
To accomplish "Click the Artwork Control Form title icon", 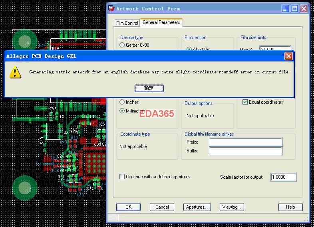I will (x=111, y=8).
